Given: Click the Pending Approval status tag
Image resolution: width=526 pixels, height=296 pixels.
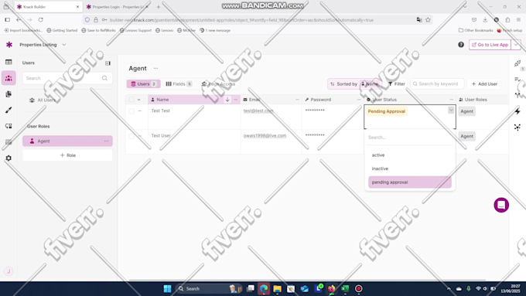Looking at the screenshot, I should [x=387, y=111].
